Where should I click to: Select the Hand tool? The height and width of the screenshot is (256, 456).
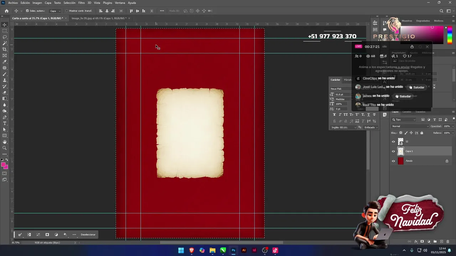[x=5, y=142]
